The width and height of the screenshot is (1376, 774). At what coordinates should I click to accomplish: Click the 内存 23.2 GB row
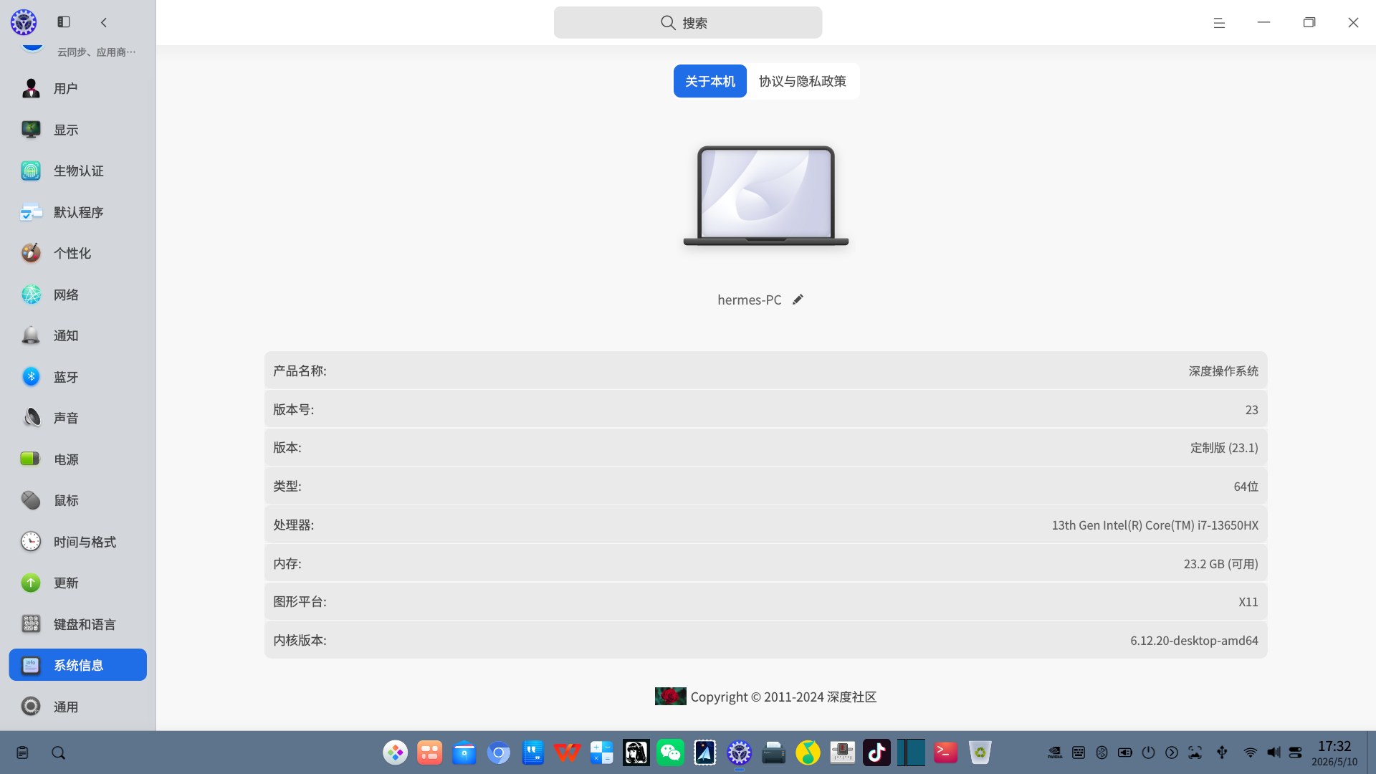point(765,563)
